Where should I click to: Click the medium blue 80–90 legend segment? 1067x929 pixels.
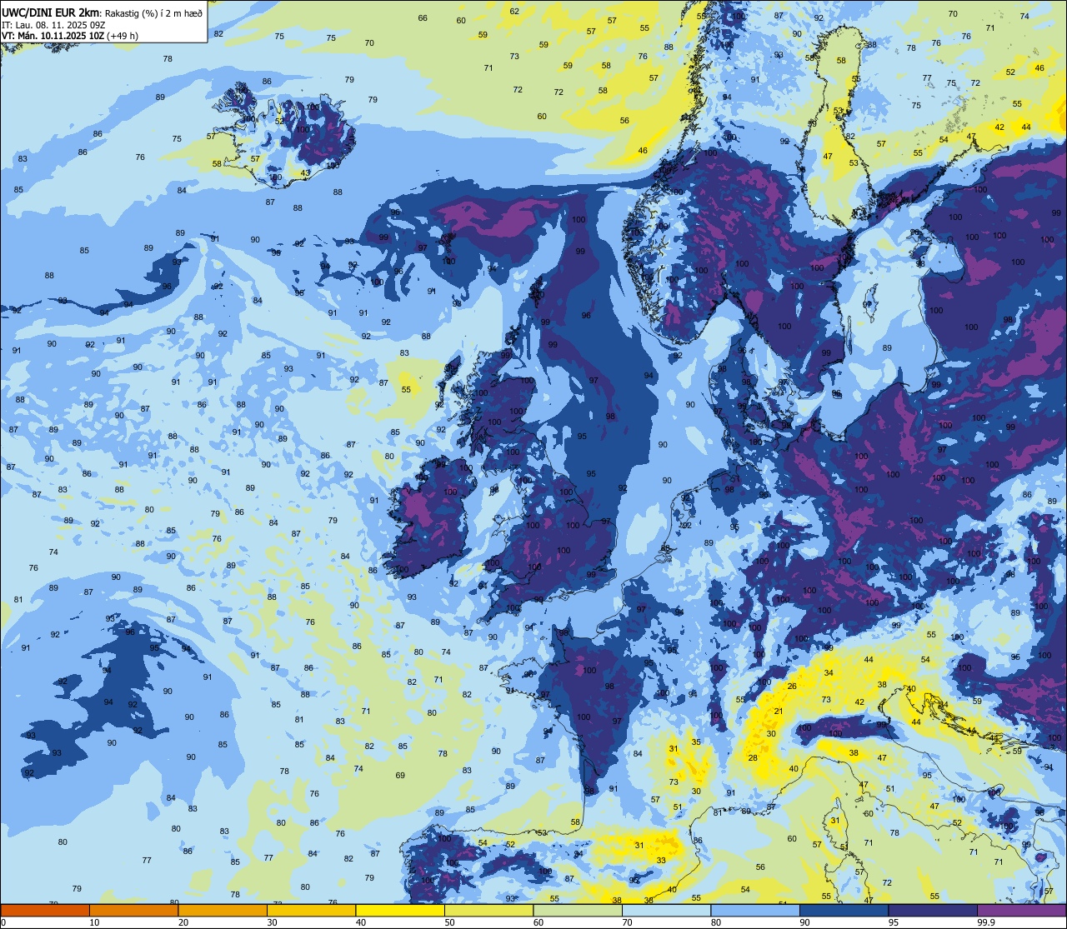[755, 910]
